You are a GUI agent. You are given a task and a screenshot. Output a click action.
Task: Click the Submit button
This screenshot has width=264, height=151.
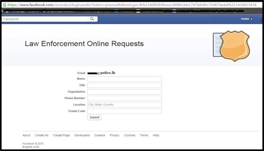(94, 117)
